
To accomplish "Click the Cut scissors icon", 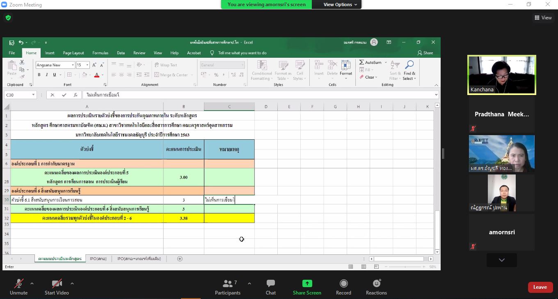I will pyautogui.click(x=22, y=62).
